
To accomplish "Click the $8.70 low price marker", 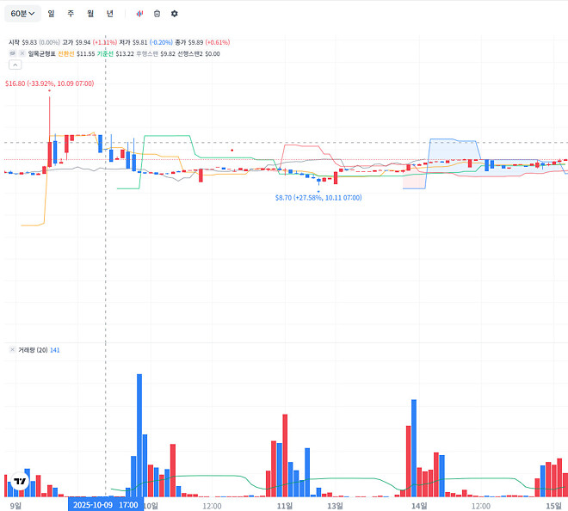I will click(318, 198).
